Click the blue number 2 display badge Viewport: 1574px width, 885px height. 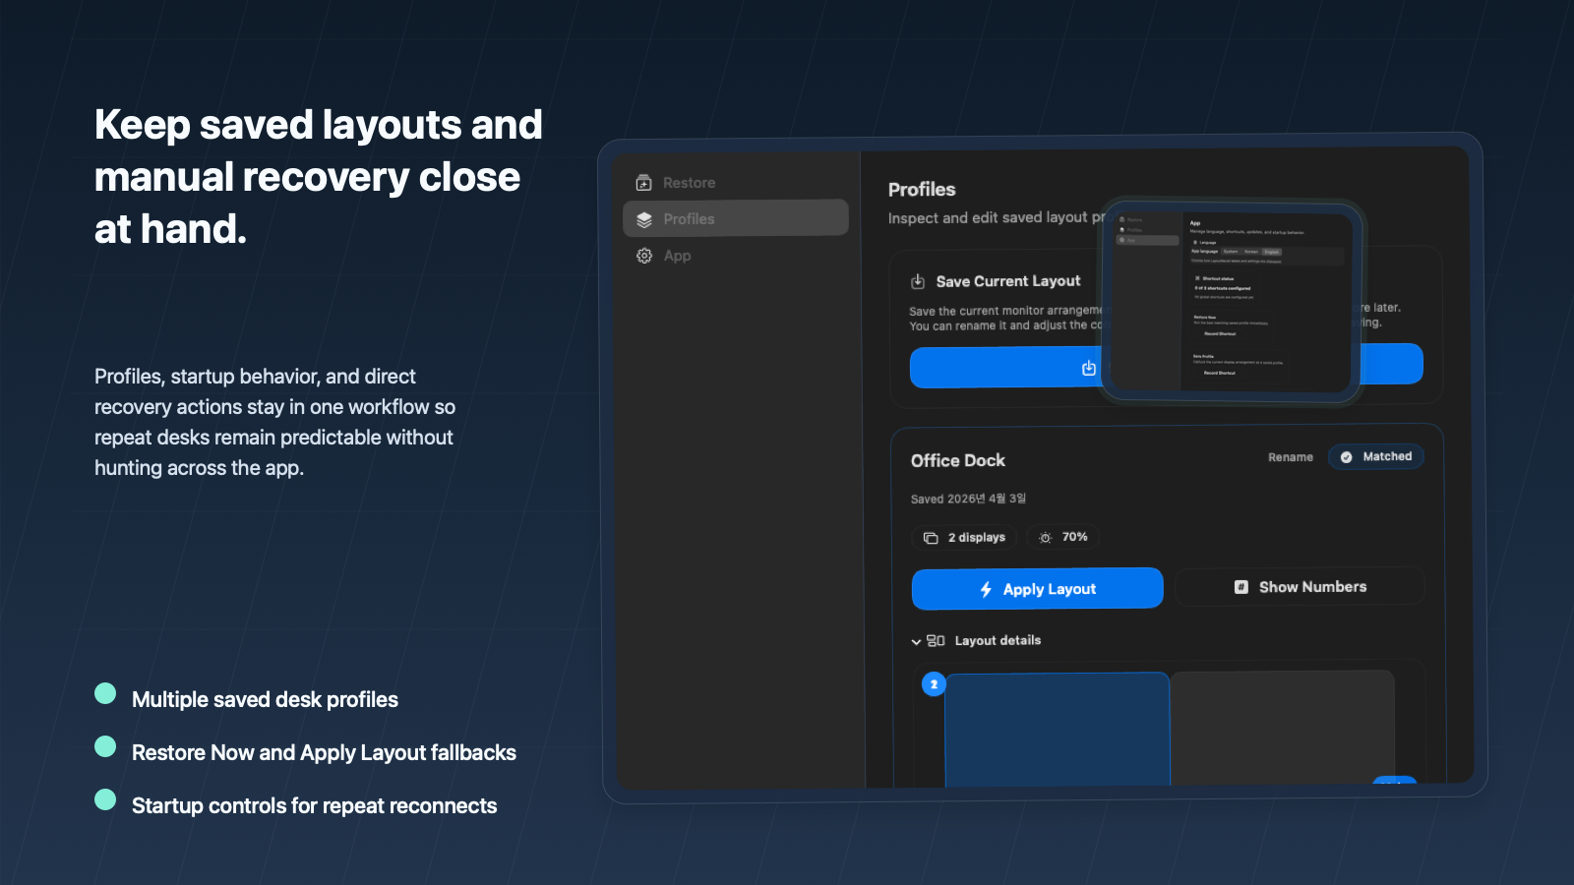pos(934,684)
